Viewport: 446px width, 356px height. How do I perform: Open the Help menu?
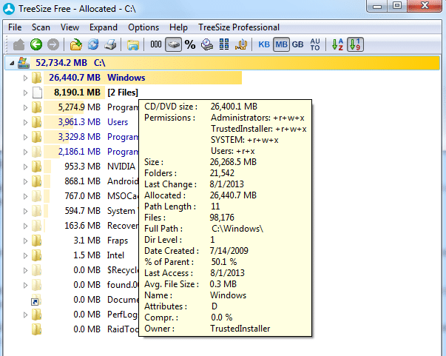178,27
